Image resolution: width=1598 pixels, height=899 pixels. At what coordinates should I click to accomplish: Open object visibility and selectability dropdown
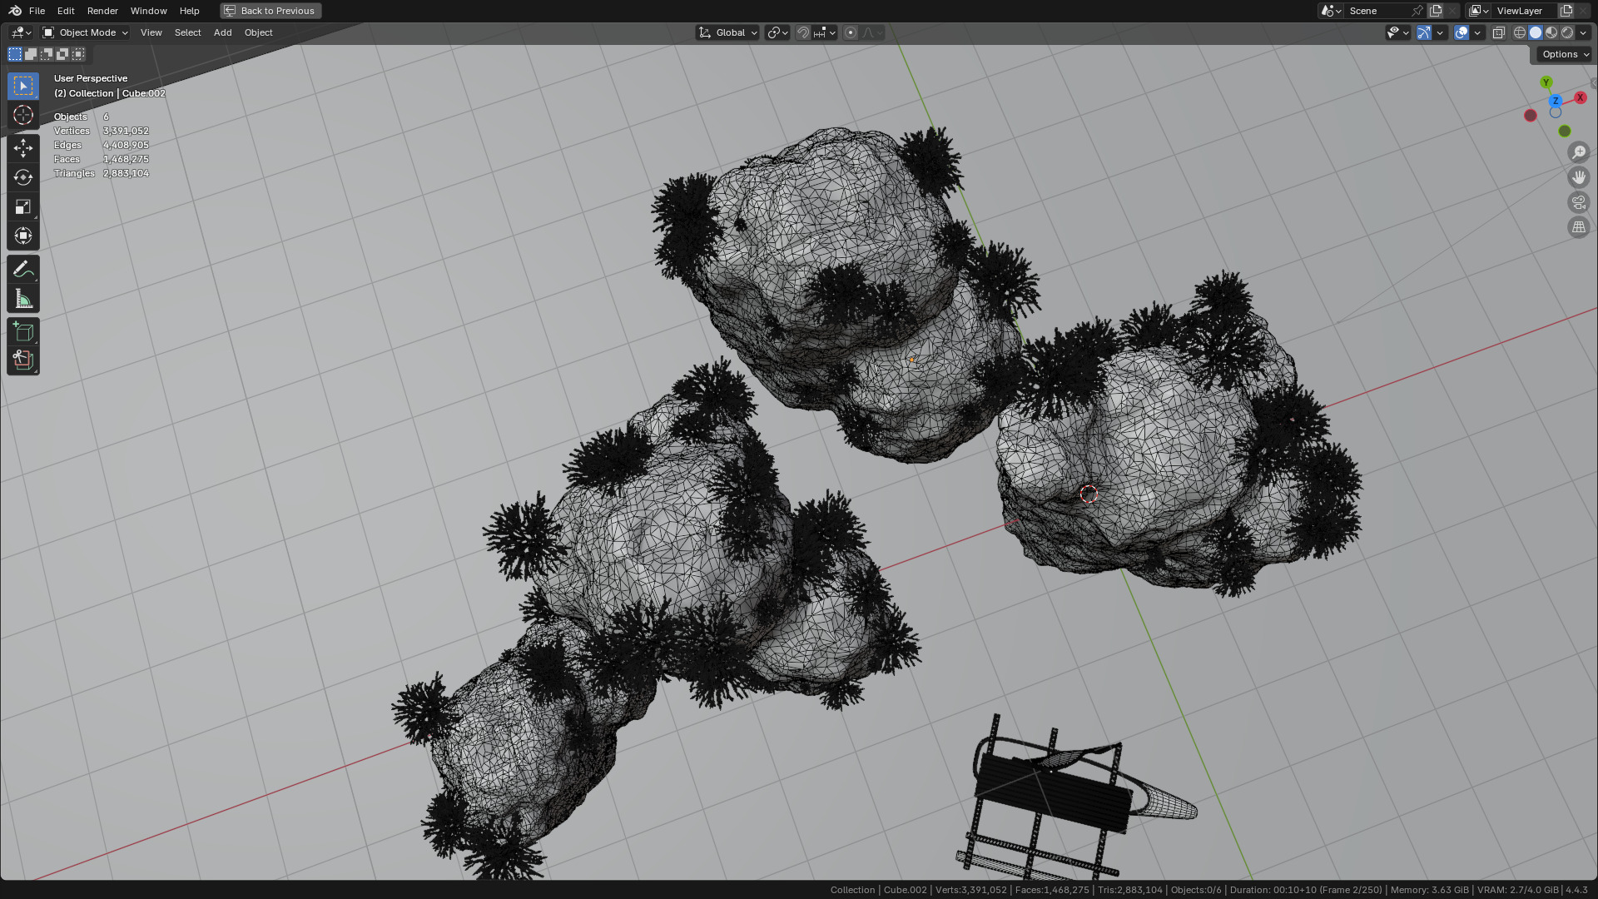tap(1397, 32)
